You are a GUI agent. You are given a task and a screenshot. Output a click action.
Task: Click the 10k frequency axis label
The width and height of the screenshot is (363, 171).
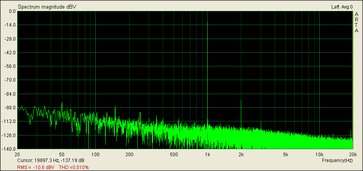[x=319, y=155]
